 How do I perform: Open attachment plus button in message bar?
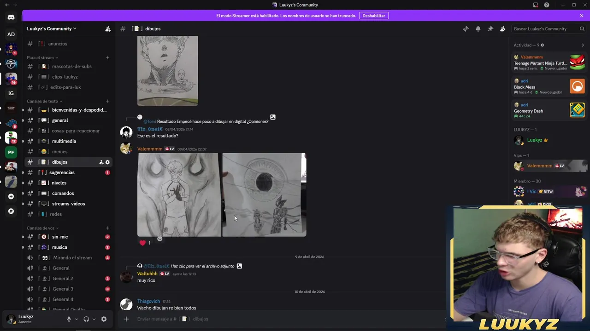click(x=126, y=319)
